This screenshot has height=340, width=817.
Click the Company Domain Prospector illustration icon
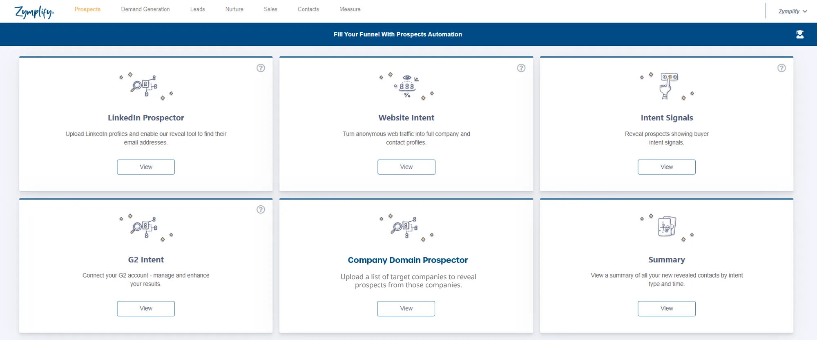(x=406, y=228)
